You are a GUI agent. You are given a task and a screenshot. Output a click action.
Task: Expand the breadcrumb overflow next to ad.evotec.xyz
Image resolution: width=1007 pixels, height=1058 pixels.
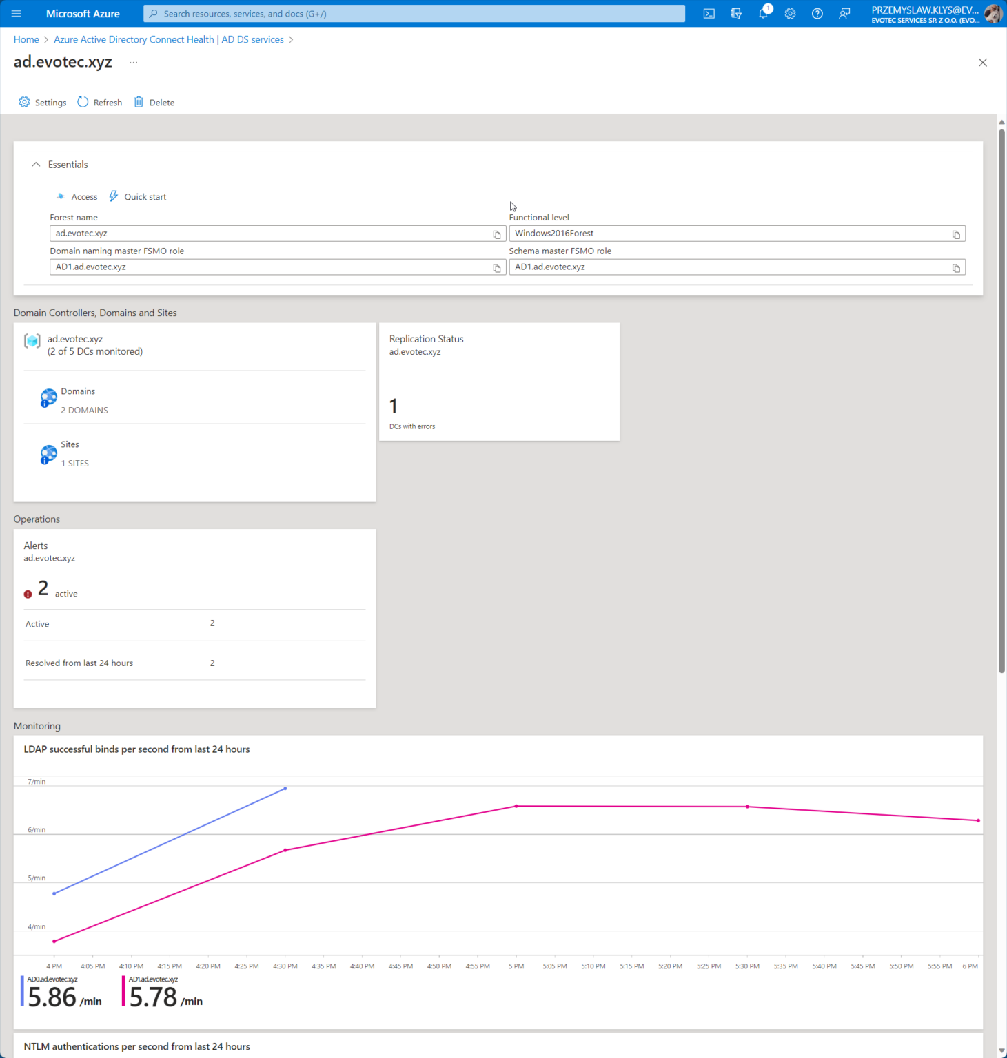click(x=133, y=63)
